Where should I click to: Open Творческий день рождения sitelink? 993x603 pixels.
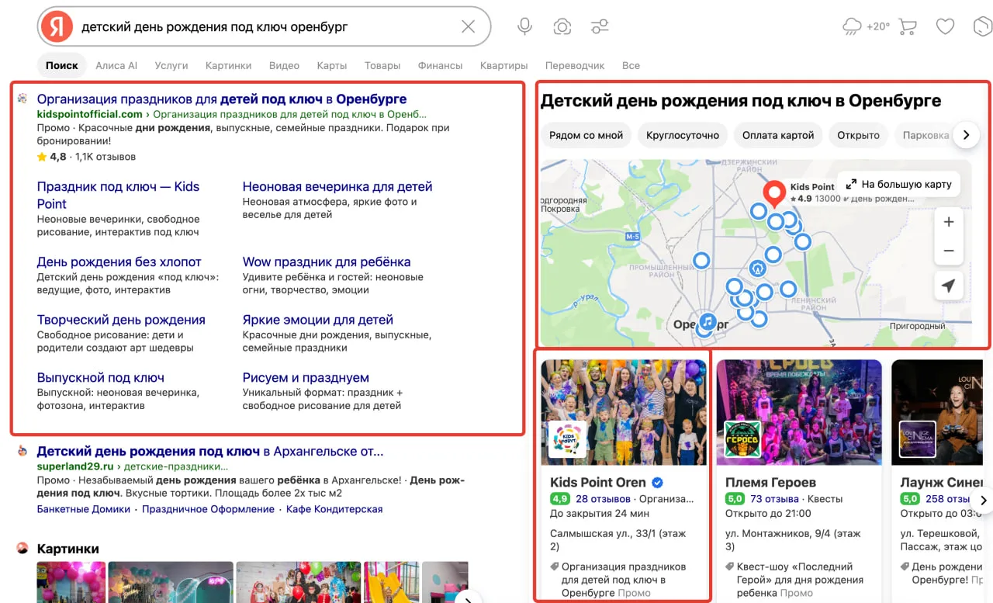(121, 320)
